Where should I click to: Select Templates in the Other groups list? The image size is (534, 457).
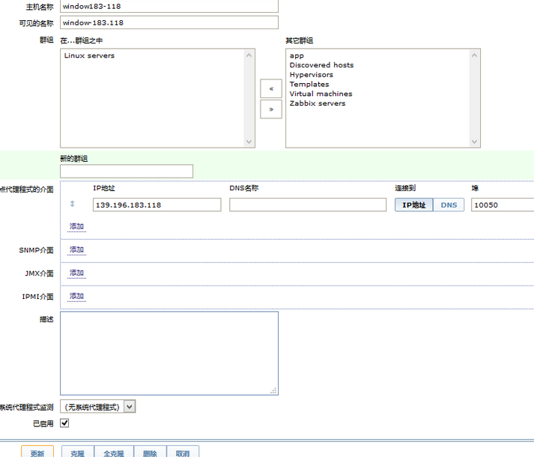point(309,84)
